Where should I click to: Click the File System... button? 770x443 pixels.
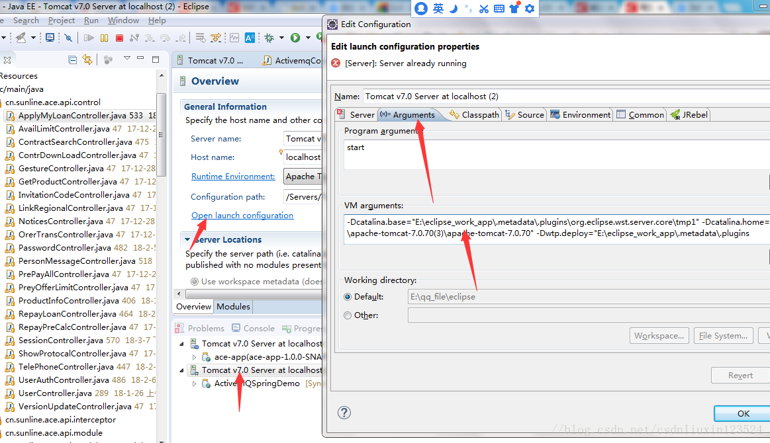click(724, 336)
